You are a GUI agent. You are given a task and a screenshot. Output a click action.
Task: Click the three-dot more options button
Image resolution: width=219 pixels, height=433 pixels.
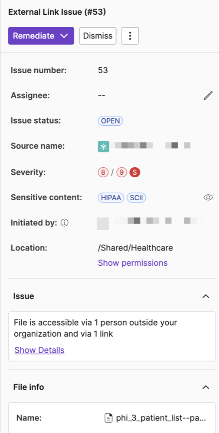pos(130,36)
